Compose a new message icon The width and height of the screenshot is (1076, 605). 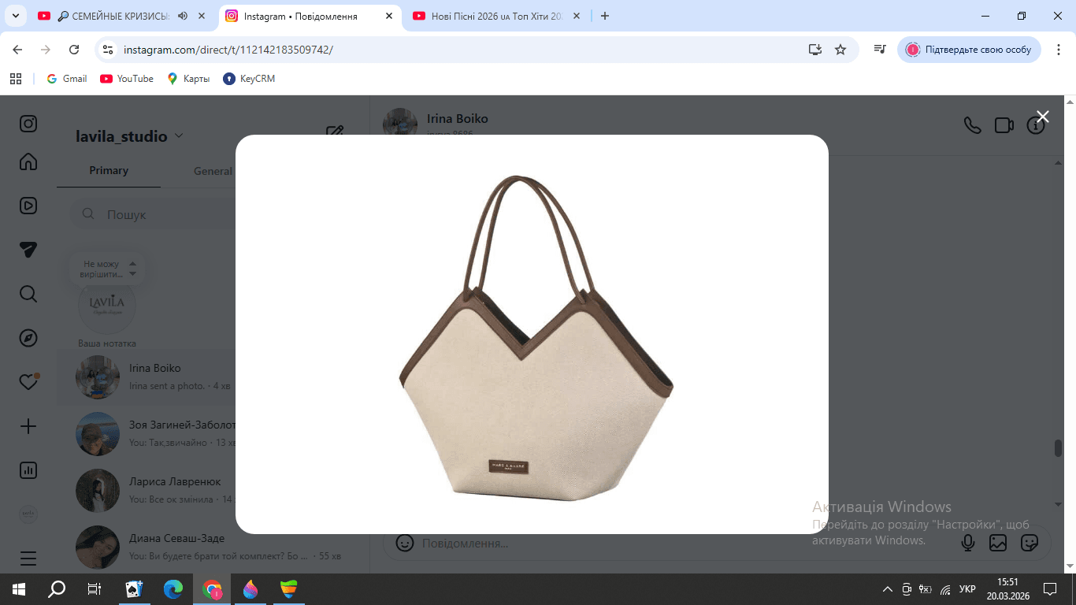(335, 132)
